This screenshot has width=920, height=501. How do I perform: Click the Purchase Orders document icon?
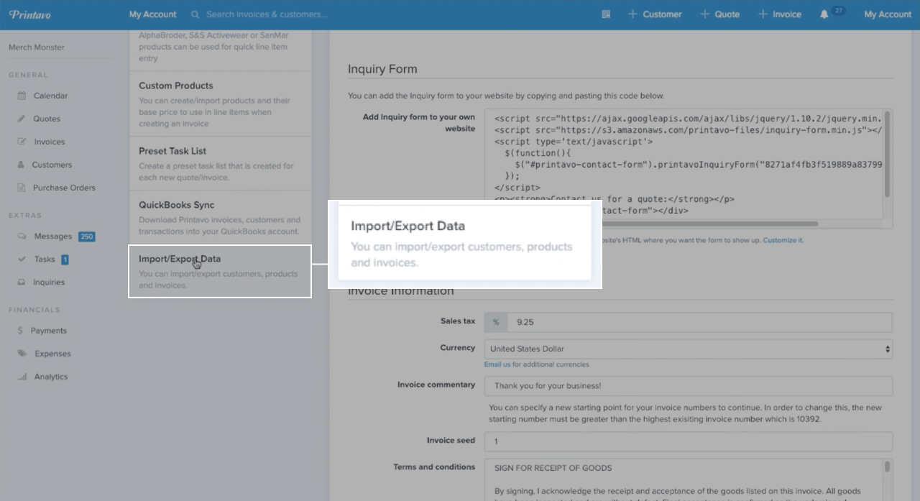point(22,188)
